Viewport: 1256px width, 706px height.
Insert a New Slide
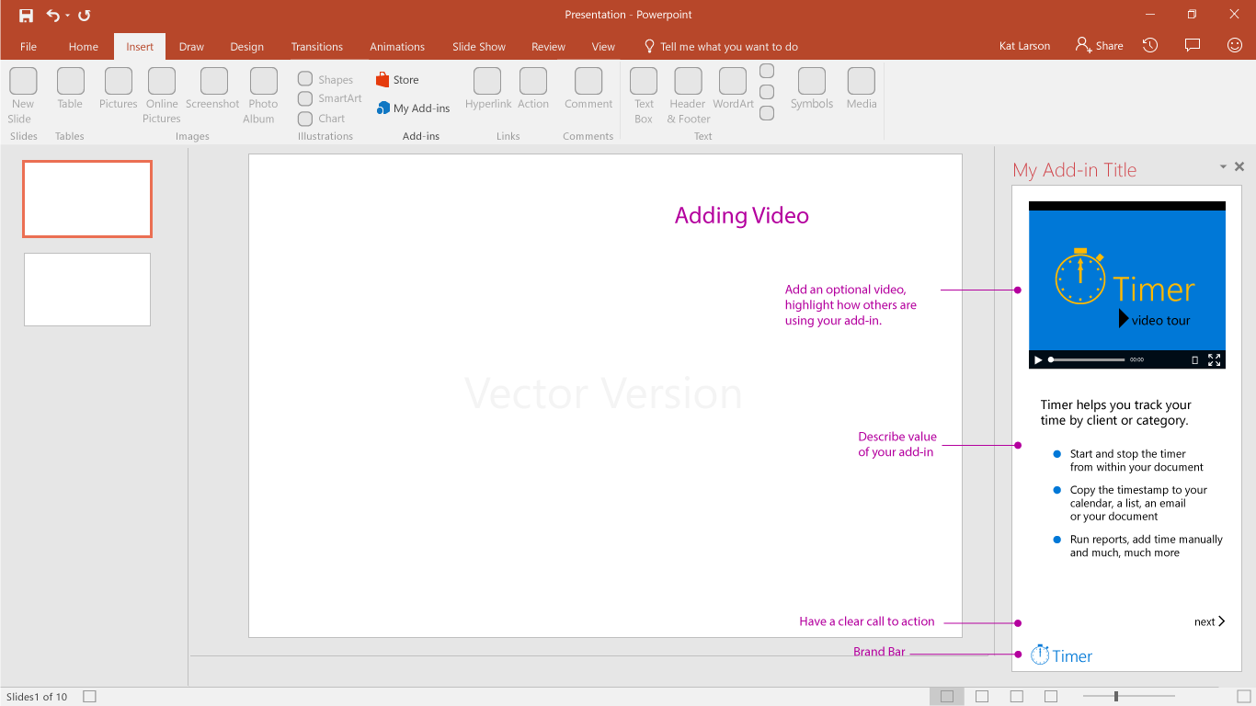23,96
